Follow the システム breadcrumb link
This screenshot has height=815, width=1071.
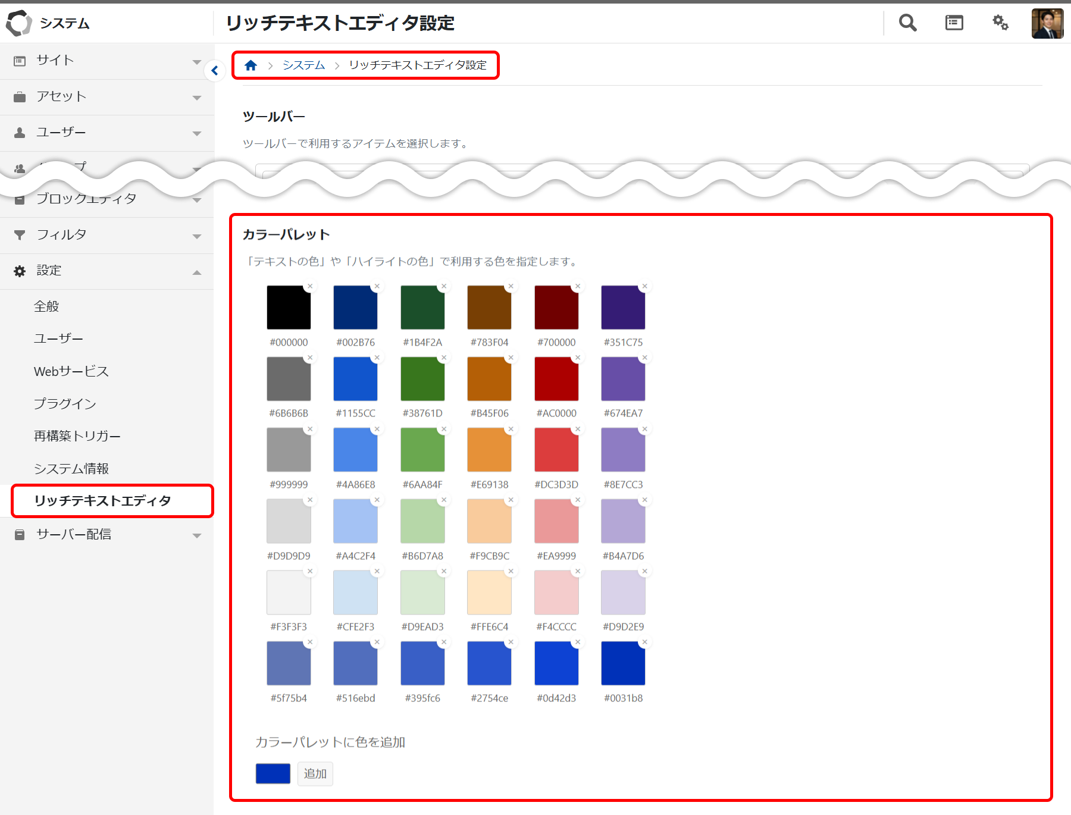pos(303,65)
